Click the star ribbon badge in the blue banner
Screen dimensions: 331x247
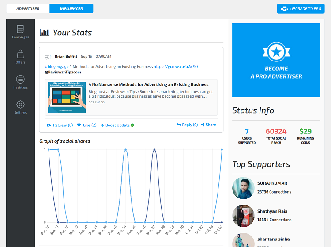tap(276, 52)
